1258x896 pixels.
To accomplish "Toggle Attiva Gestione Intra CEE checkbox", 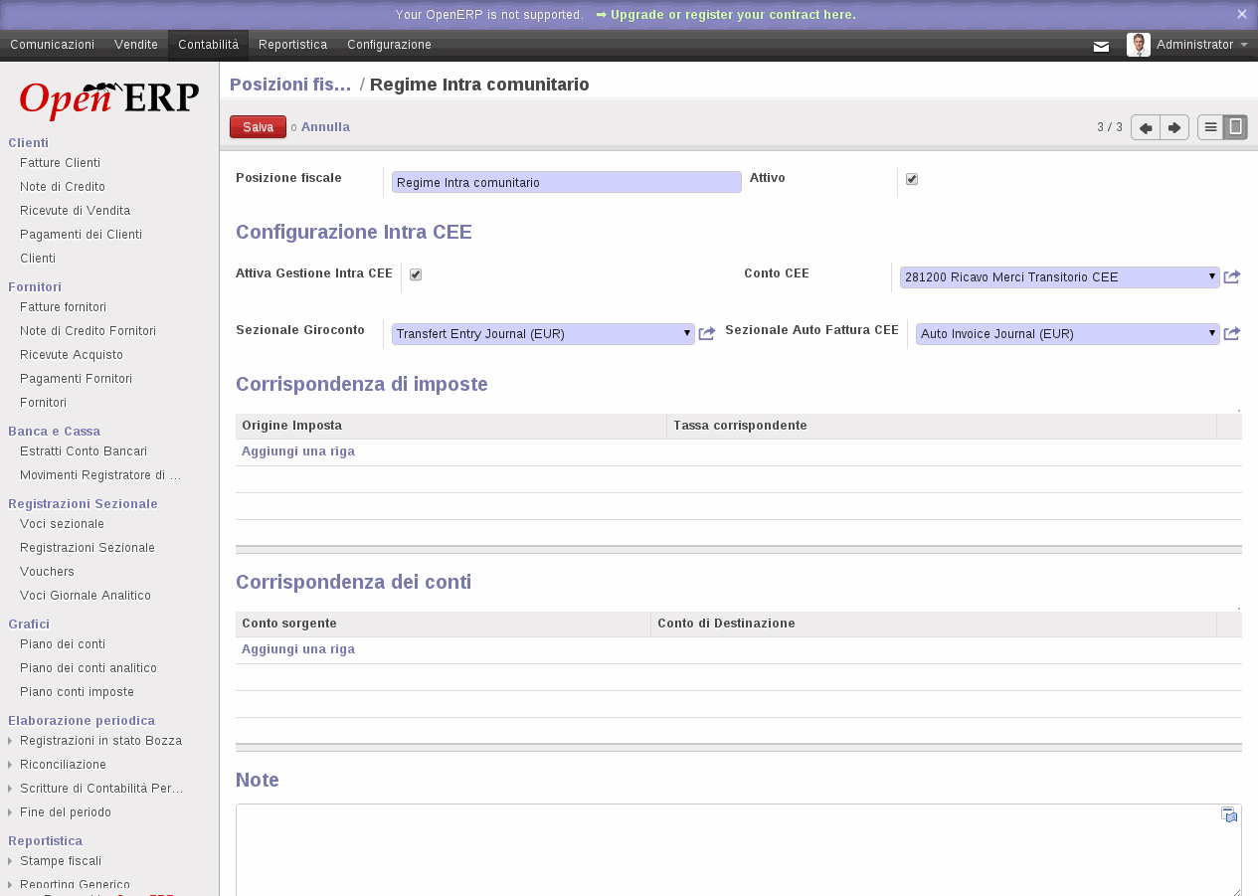I will click(x=416, y=274).
